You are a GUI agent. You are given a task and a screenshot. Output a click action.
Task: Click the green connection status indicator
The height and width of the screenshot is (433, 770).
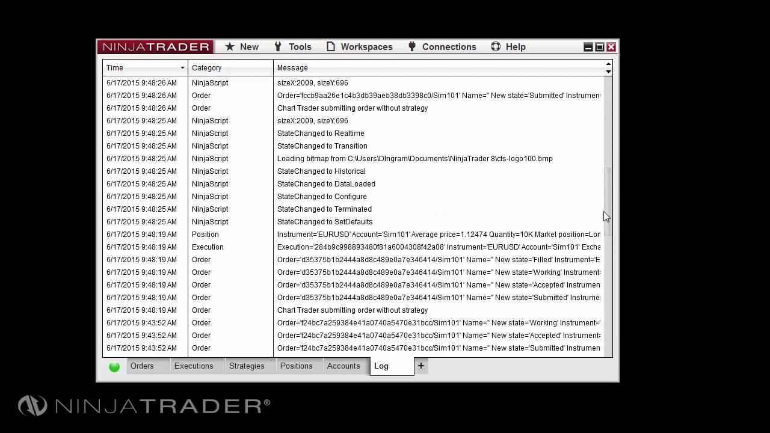click(x=114, y=366)
